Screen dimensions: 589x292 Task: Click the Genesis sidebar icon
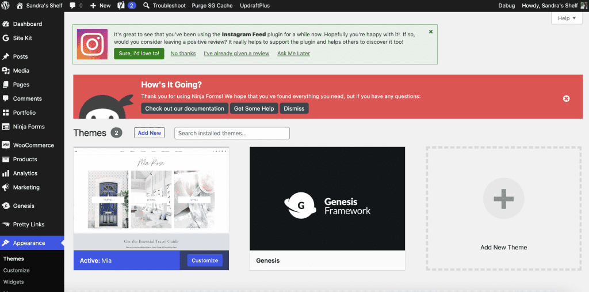(x=6, y=206)
